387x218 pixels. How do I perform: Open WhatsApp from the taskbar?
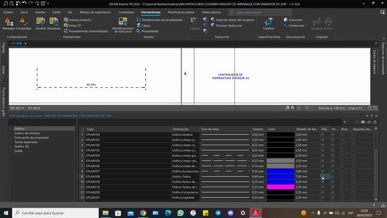(x=180, y=213)
